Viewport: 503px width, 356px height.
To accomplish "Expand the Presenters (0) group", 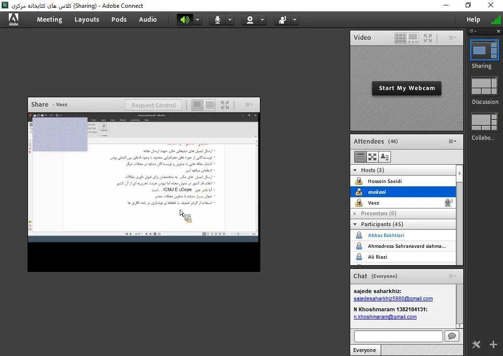I will point(355,213).
